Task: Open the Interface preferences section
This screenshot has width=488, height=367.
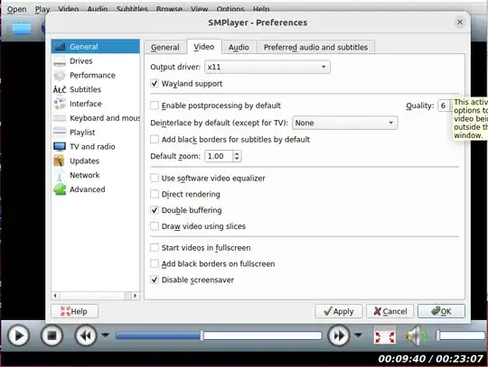Action: 95,104
